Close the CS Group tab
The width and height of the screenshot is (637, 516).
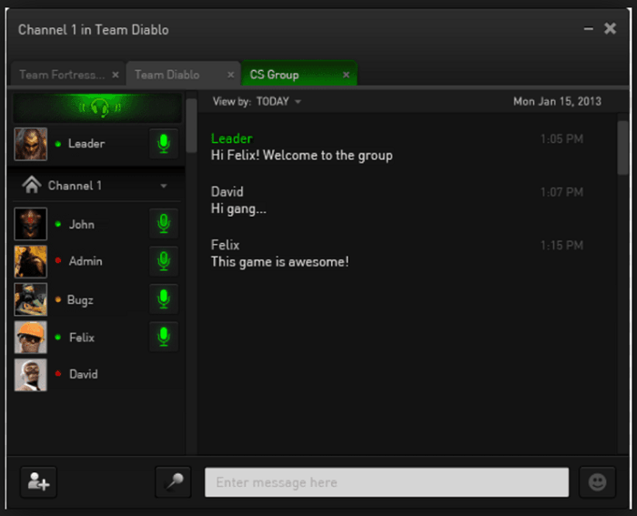coord(346,75)
